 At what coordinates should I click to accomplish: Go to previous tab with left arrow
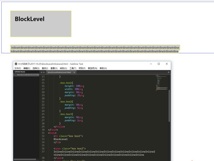click(41, 72)
